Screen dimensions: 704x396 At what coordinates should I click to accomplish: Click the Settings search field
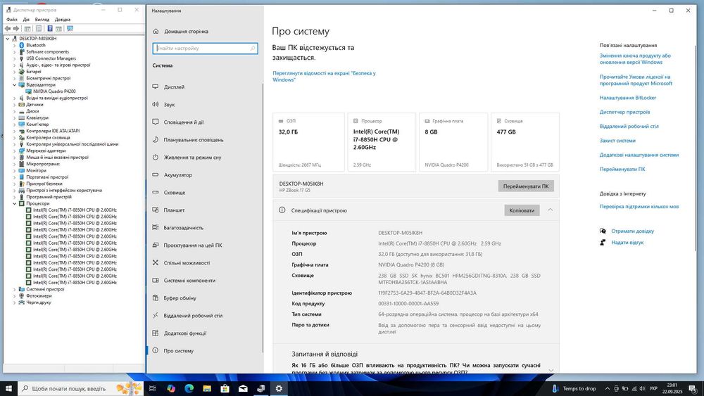(205, 48)
